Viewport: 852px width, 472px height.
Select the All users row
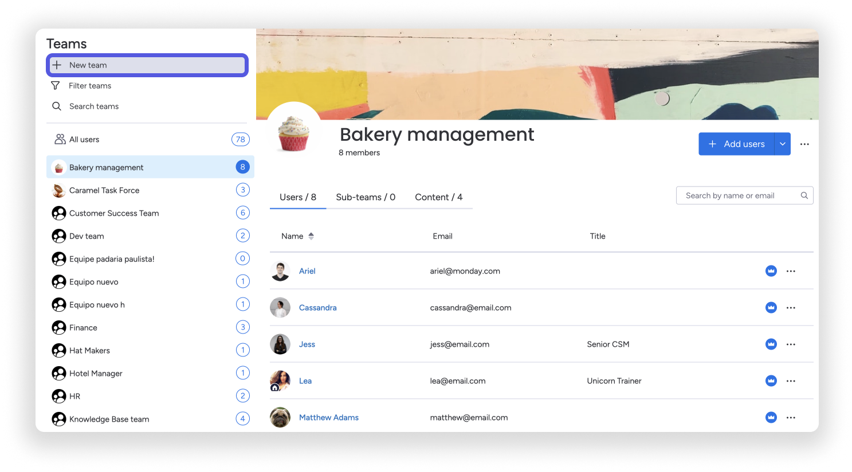pyautogui.click(x=150, y=140)
